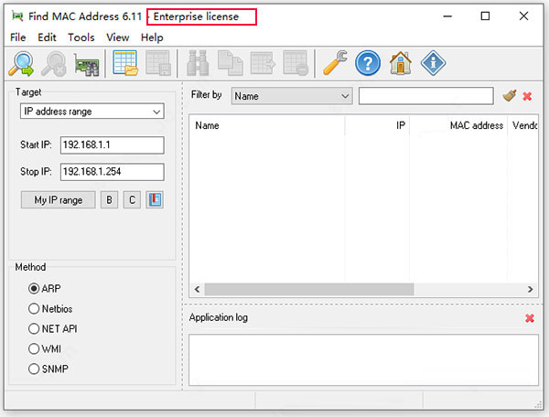Open the View menu
549x417 pixels.
(118, 37)
